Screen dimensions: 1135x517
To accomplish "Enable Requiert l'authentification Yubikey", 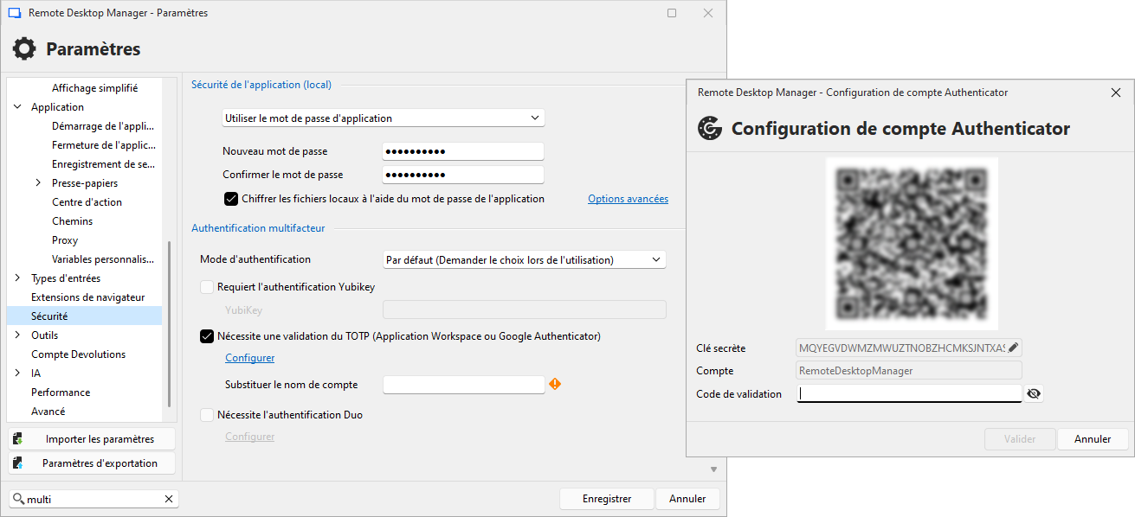I will pyautogui.click(x=207, y=287).
